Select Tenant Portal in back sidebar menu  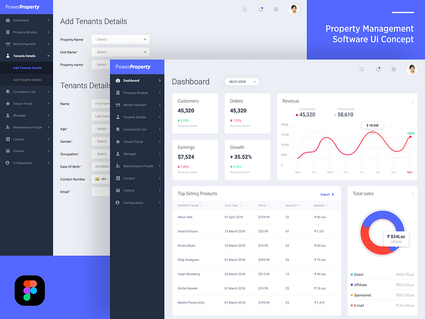pyautogui.click(x=27, y=104)
